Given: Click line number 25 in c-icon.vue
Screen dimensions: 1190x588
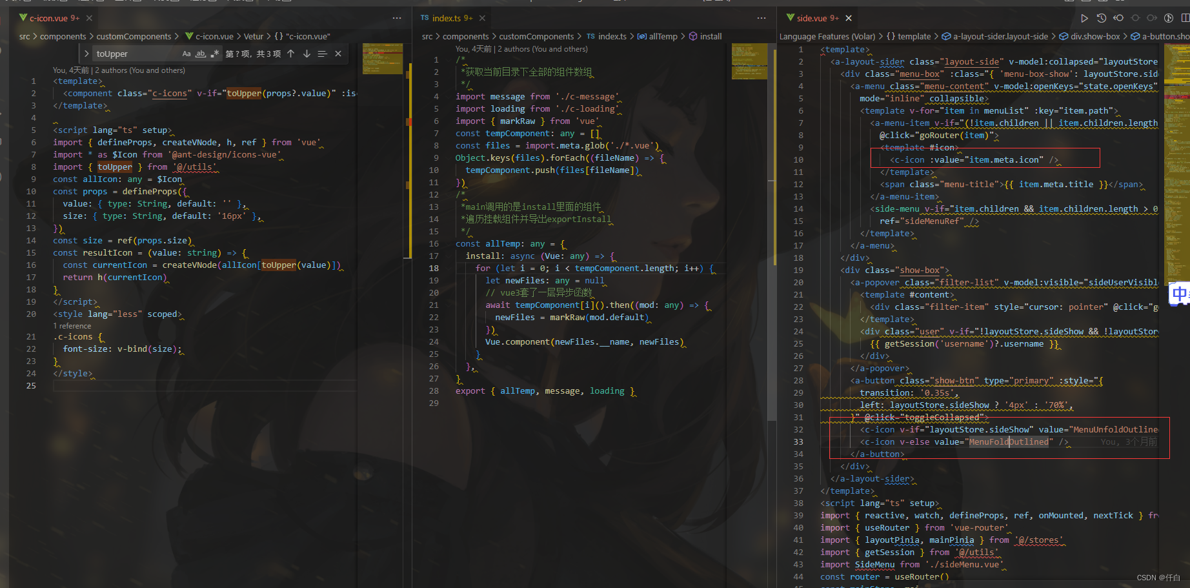Looking at the screenshot, I should click(x=31, y=386).
